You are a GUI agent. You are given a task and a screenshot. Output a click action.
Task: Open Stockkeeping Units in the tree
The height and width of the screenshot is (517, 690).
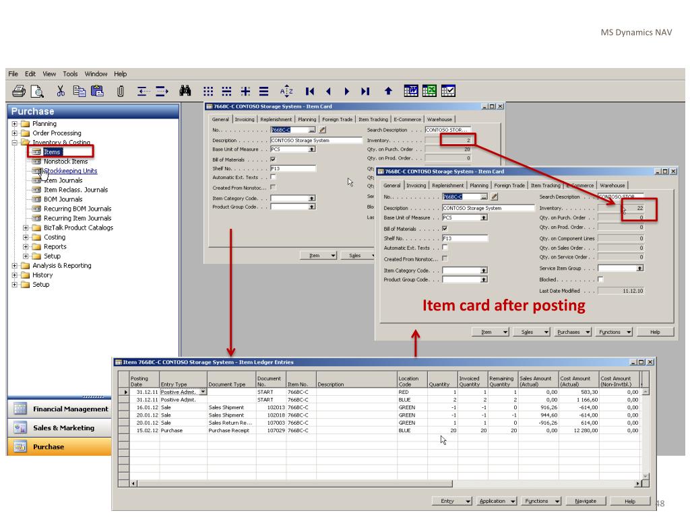pyautogui.click(x=70, y=170)
